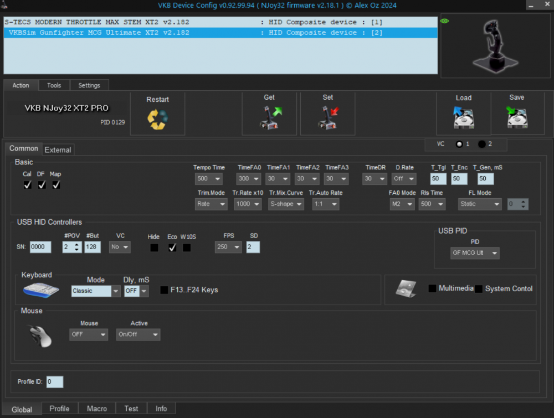The width and height of the screenshot is (554, 418).
Task: Open the Mouse mode dropdown set to OFF
Action: (88, 334)
